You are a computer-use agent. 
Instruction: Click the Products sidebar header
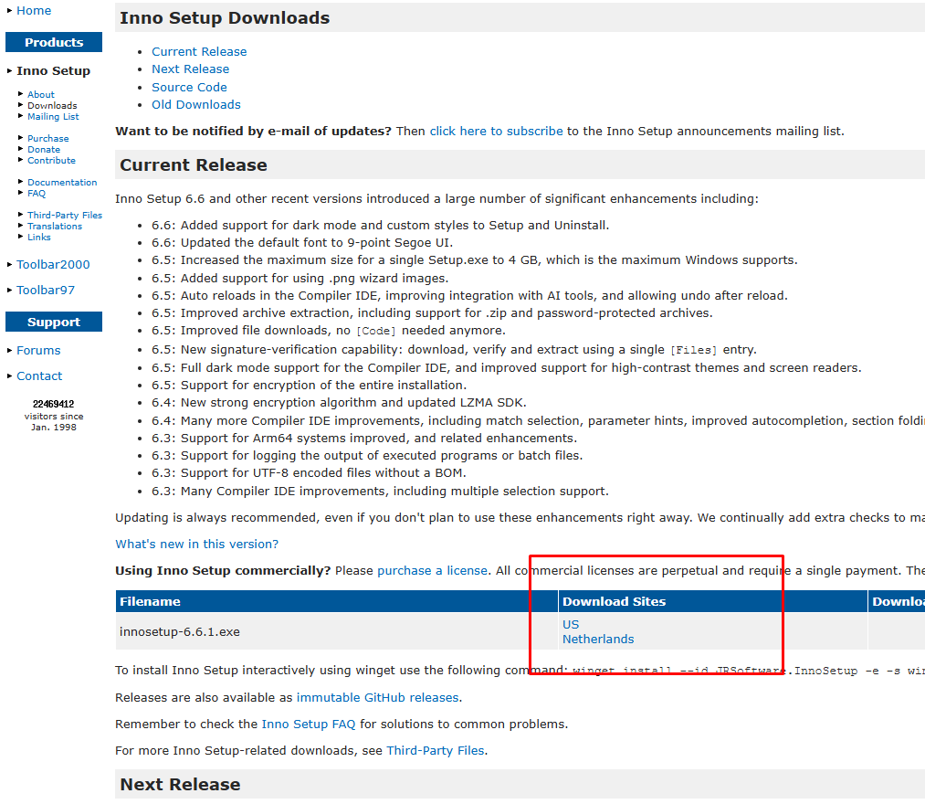pos(54,43)
